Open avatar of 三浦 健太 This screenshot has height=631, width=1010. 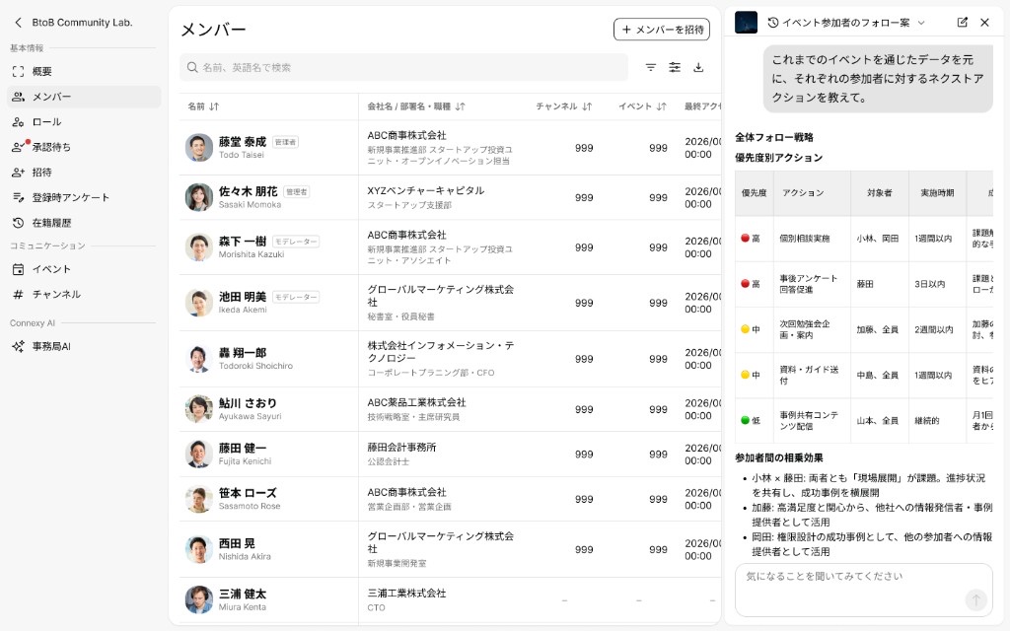pyautogui.click(x=199, y=599)
